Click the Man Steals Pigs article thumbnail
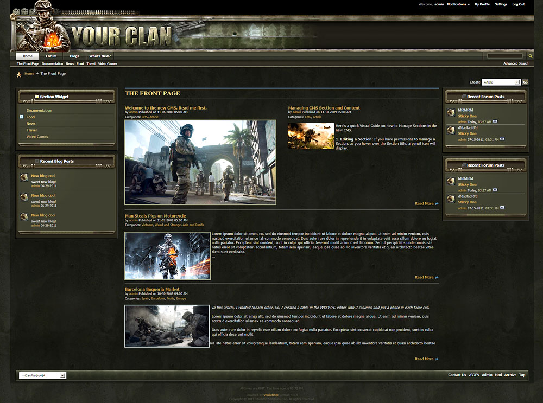This screenshot has height=403, width=543. click(x=168, y=256)
